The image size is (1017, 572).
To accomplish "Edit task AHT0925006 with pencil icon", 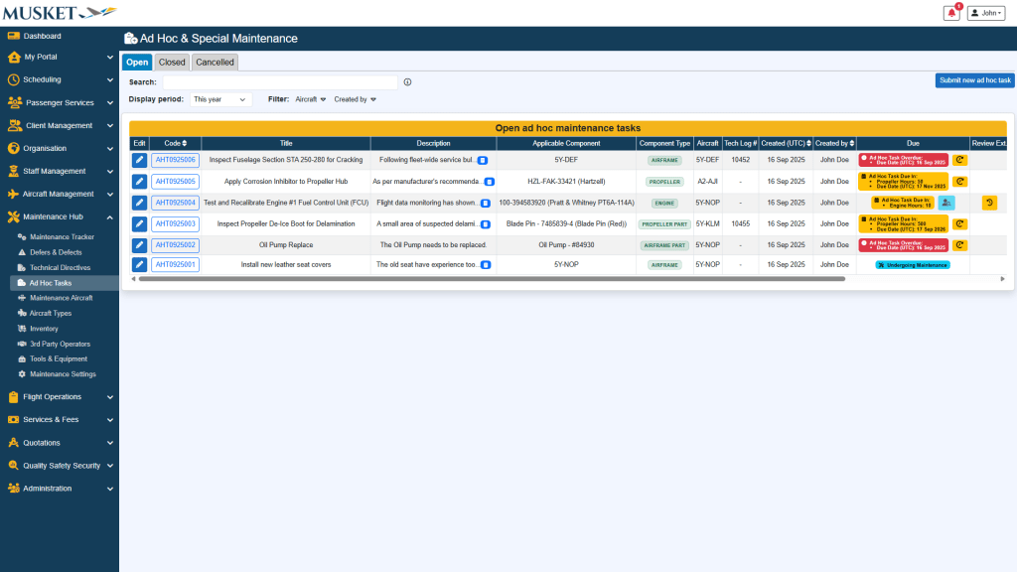I will 139,160.
